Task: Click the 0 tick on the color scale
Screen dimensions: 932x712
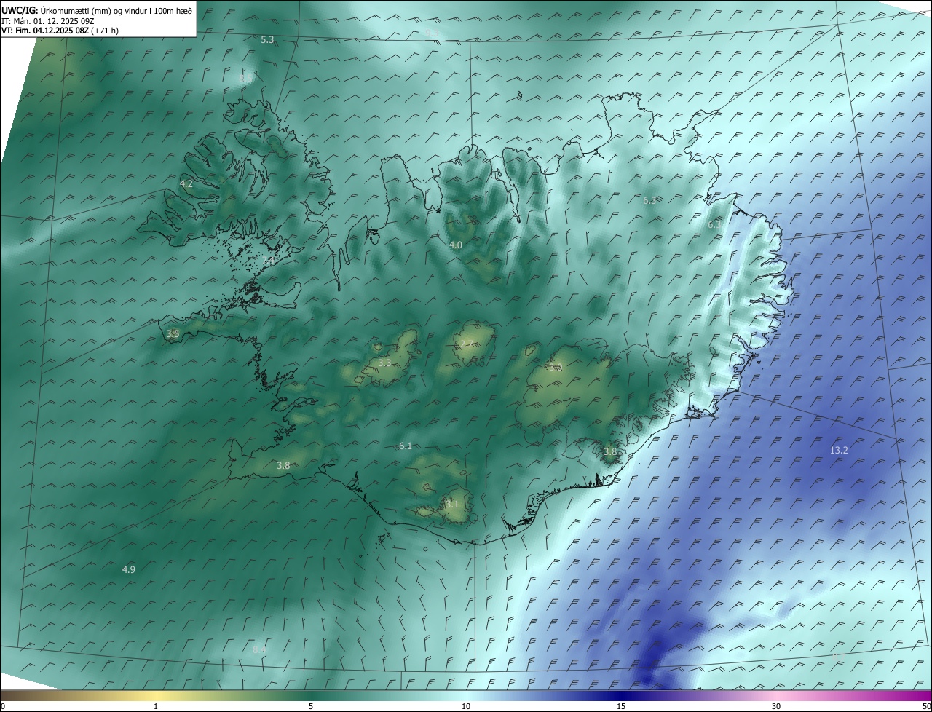Action: tap(3, 707)
